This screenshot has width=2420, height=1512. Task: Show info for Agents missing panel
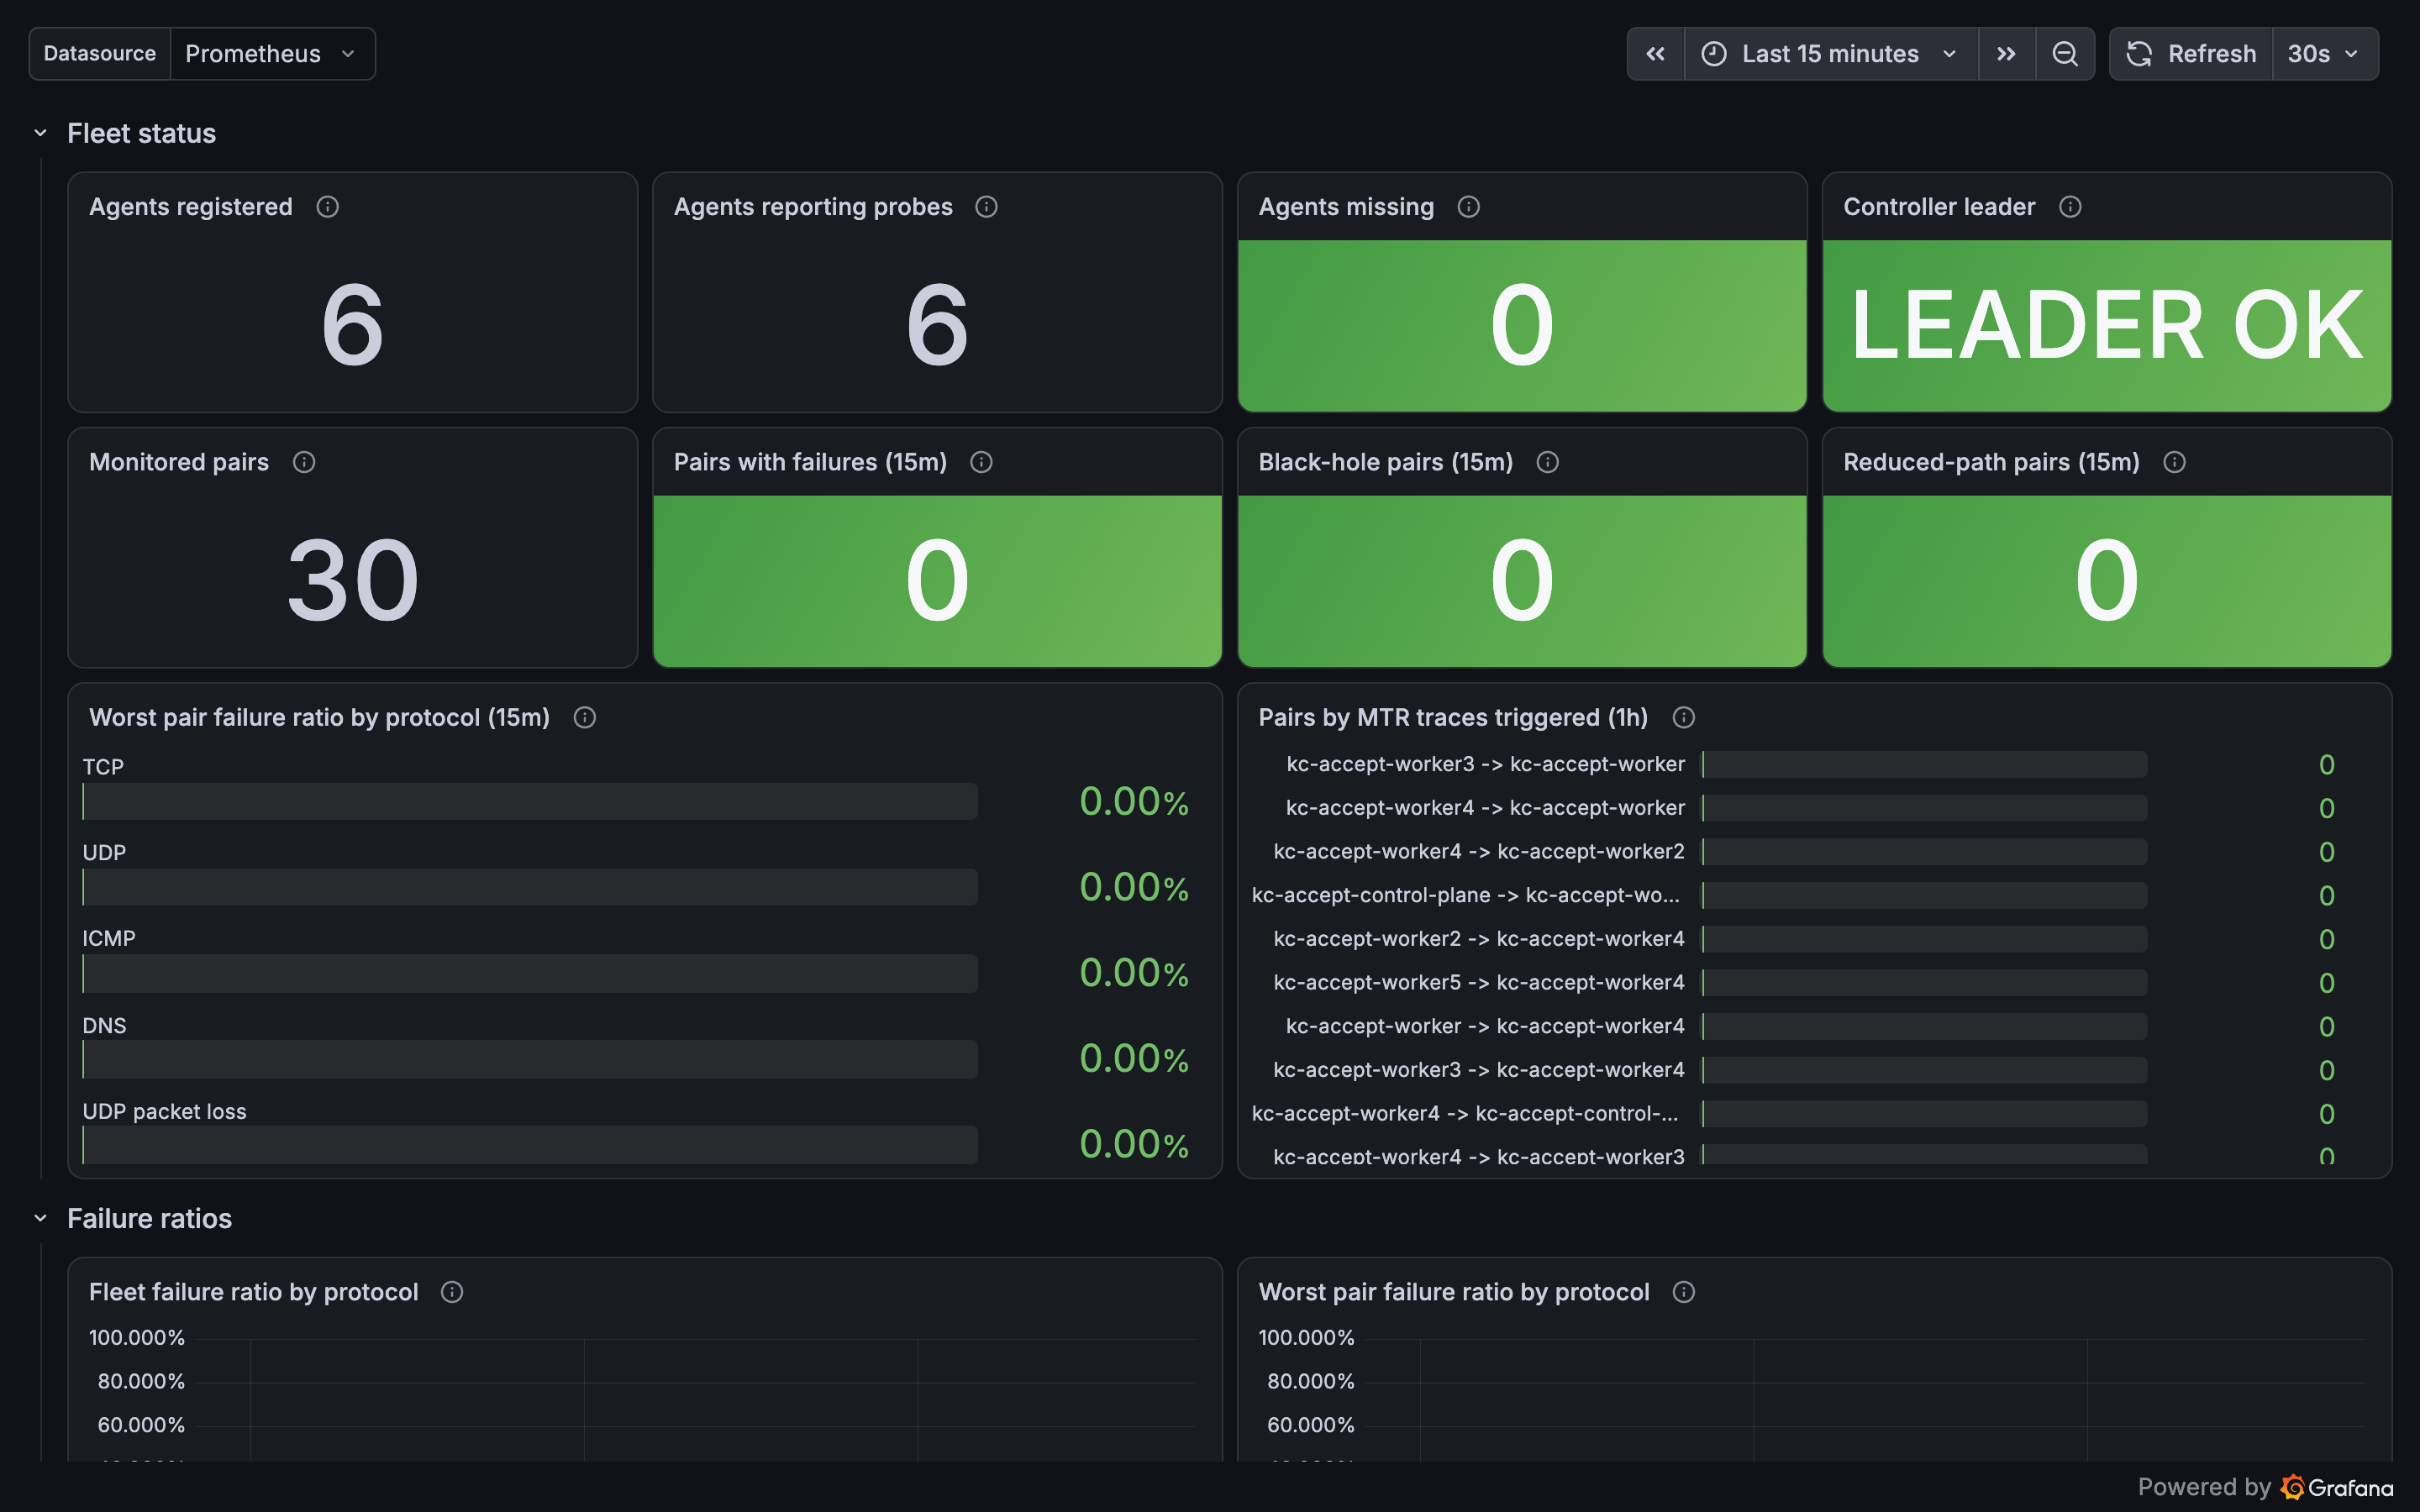(x=1468, y=207)
